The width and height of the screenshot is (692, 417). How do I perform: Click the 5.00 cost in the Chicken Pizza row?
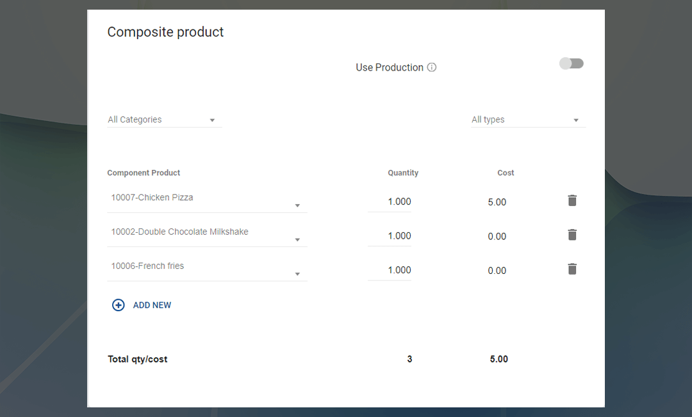pyautogui.click(x=497, y=202)
